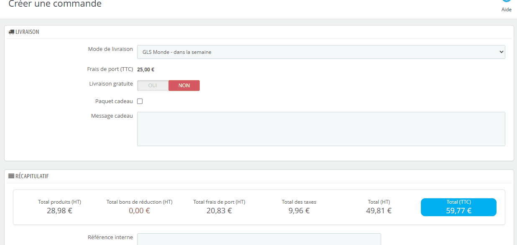The height and width of the screenshot is (245, 517).
Task: Focus the Référence interne input field
Action: [259, 239]
